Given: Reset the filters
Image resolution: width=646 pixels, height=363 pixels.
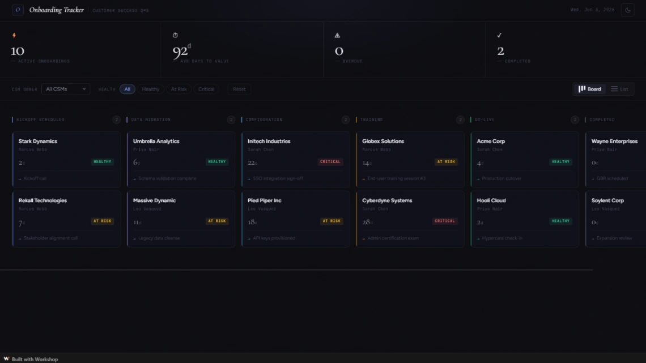Looking at the screenshot, I should (x=239, y=89).
